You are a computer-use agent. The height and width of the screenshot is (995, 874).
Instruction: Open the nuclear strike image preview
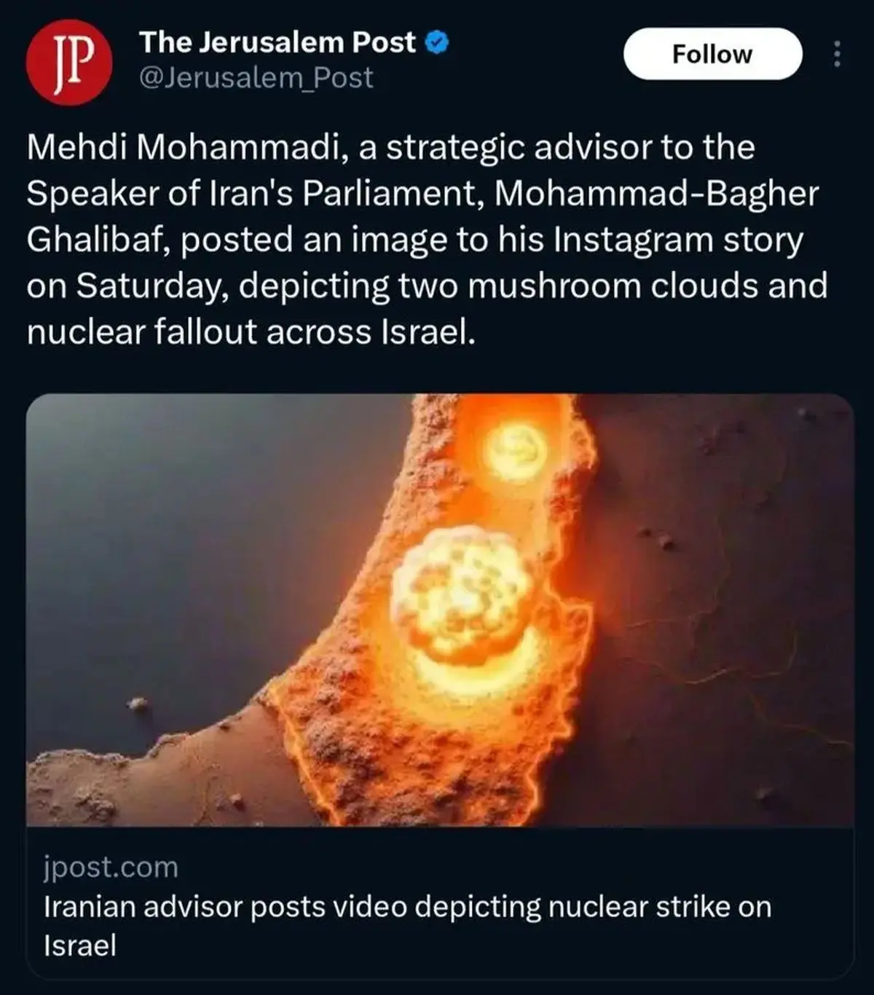point(440,610)
